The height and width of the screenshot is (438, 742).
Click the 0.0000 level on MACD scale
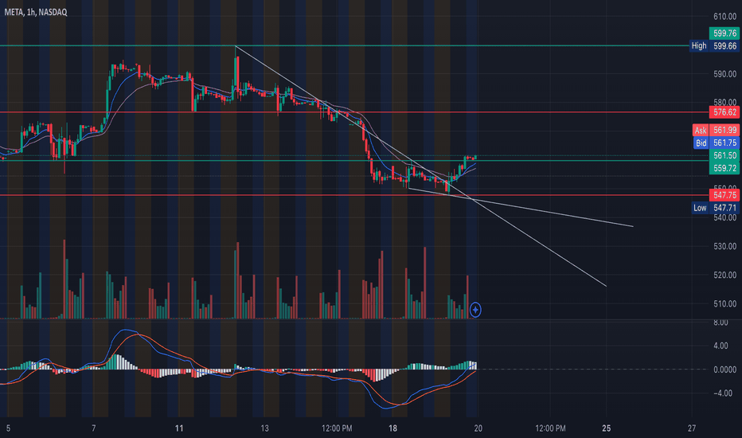click(x=725, y=370)
